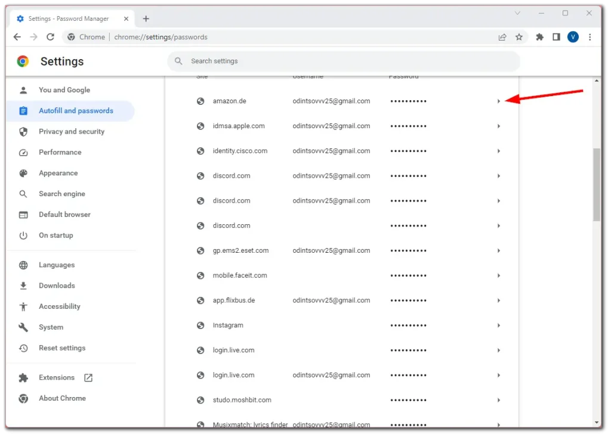The image size is (611, 437).
Task: Click the globe icon beside Languages
Action: [23, 265]
